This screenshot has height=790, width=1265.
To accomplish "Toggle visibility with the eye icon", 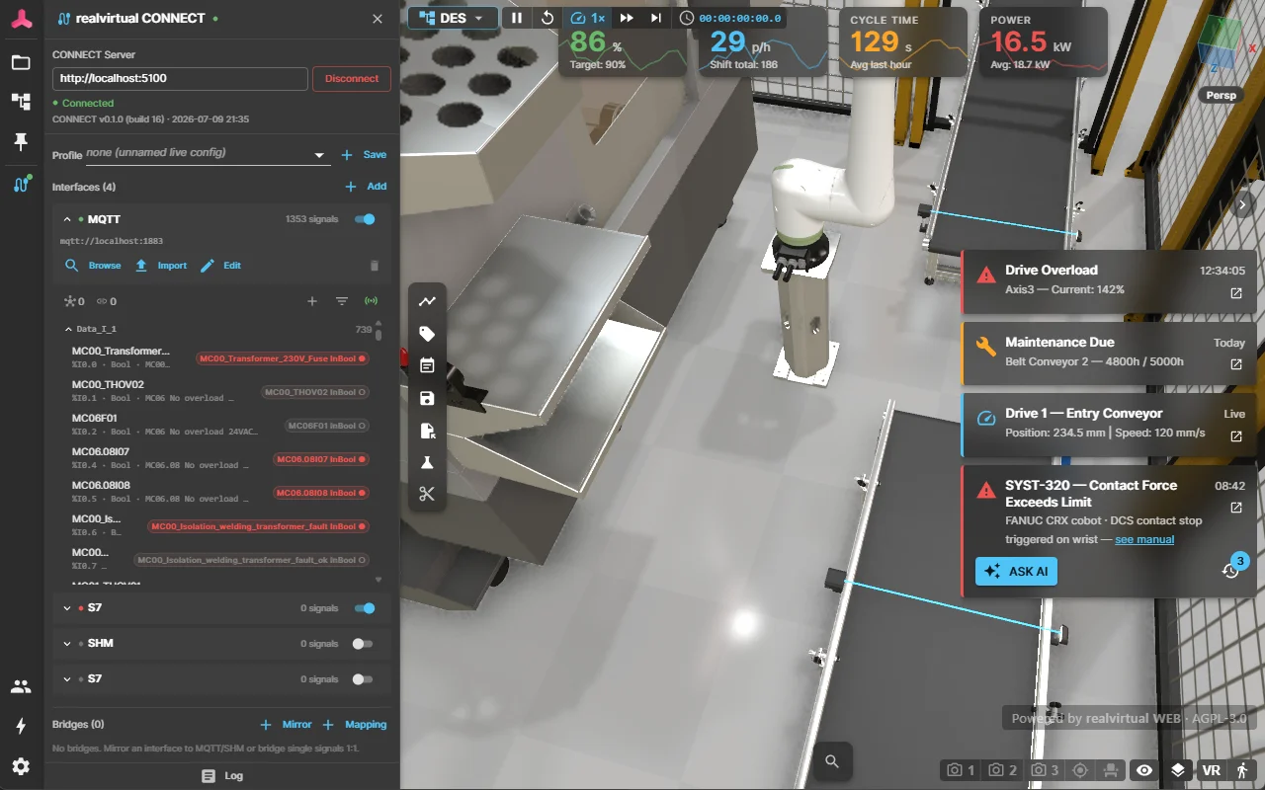I will click(1144, 770).
